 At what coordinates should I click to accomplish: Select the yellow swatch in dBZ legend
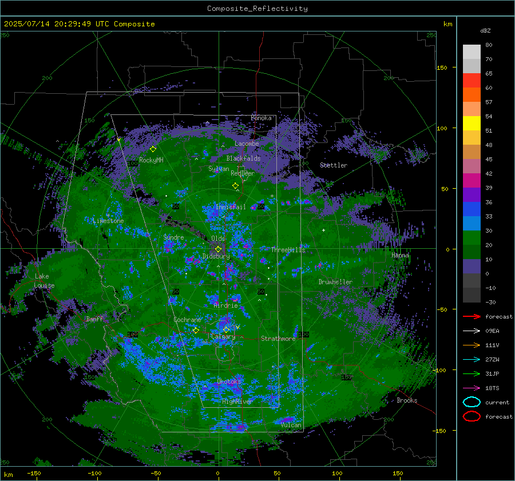(472, 124)
